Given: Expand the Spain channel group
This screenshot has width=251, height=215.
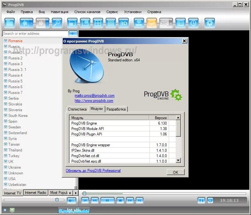Looking at the screenshot, I should coord(6,121).
